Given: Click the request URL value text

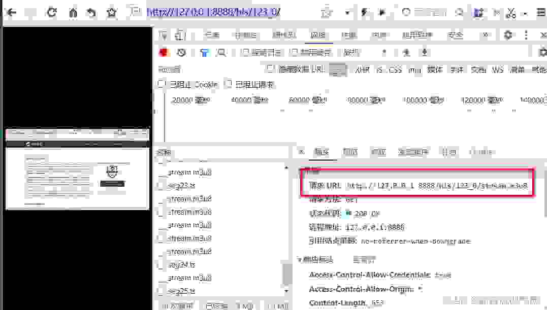Looking at the screenshot, I should coord(437,186).
